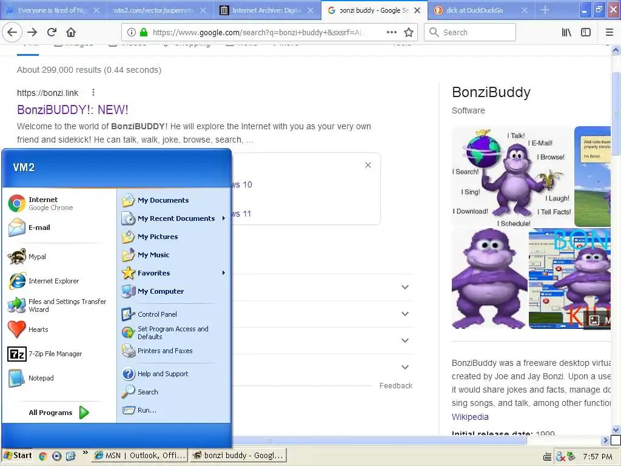Viewport: 621px width, 466px height.
Task: Open standing purple gorilla image thumbnail
Action: (489, 279)
